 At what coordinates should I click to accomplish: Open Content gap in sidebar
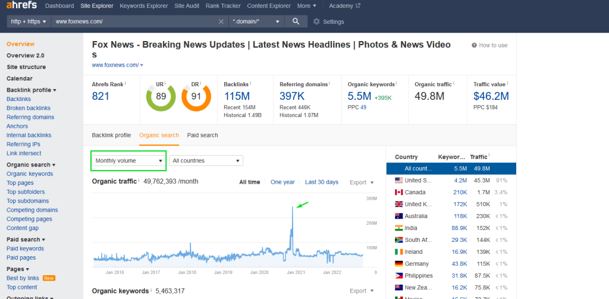pos(23,228)
